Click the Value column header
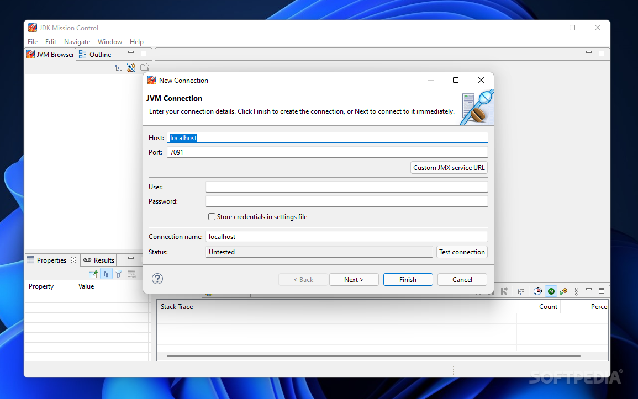The width and height of the screenshot is (638, 399). pyautogui.click(x=112, y=286)
